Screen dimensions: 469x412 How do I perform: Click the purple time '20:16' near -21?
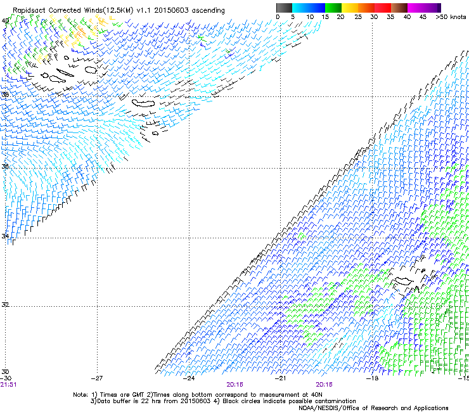click(324, 385)
